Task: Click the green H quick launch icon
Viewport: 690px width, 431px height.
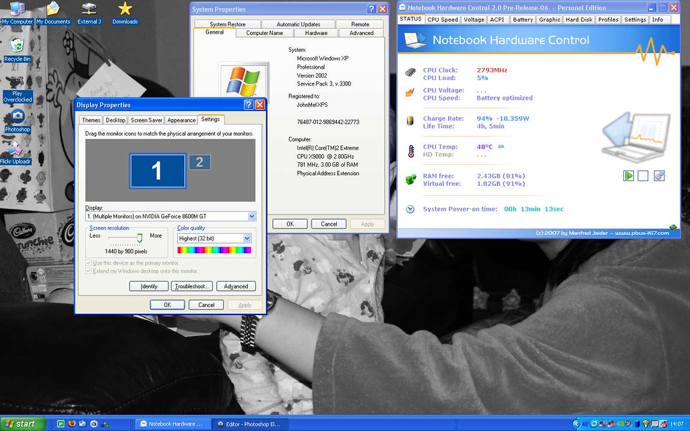Action: [61, 424]
